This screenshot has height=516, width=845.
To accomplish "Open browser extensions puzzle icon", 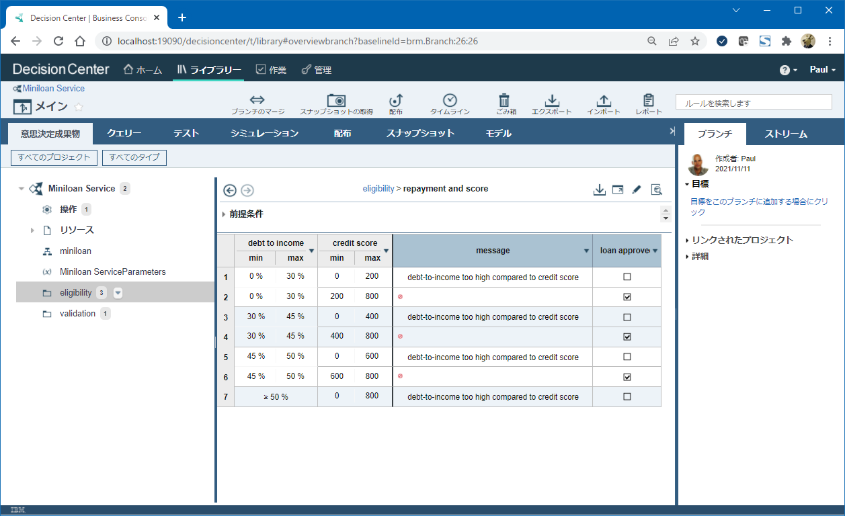I will coord(786,41).
